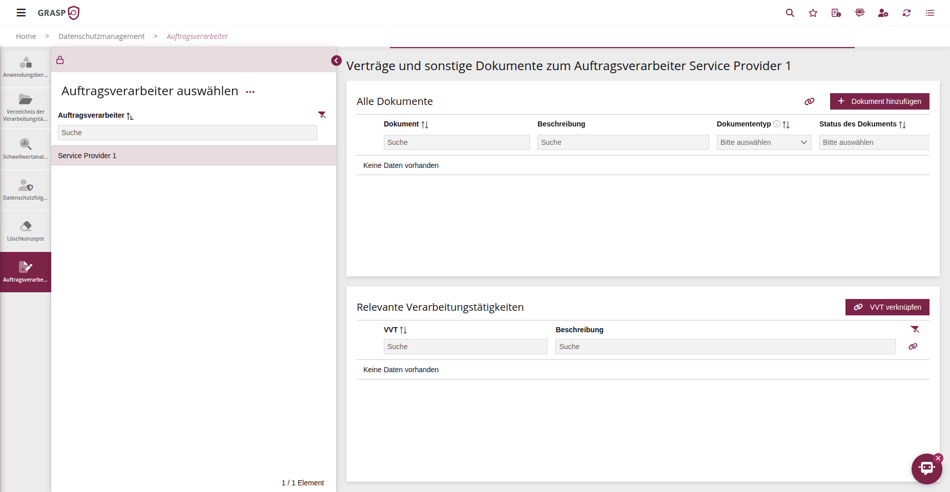Screen dimensions: 950x492
Task: Open user settings icon in header
Action: click(x=883, y=13)
